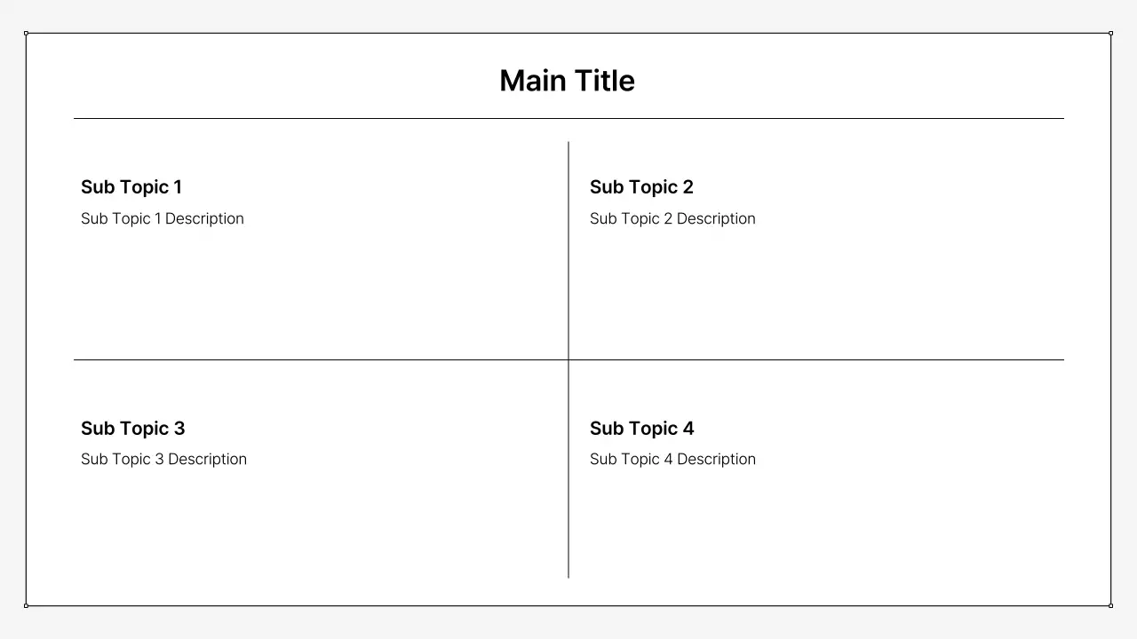Click the Sub Topic 1 Description text
The width and height of the screenshot is (1137, 639).
point(162,218)
